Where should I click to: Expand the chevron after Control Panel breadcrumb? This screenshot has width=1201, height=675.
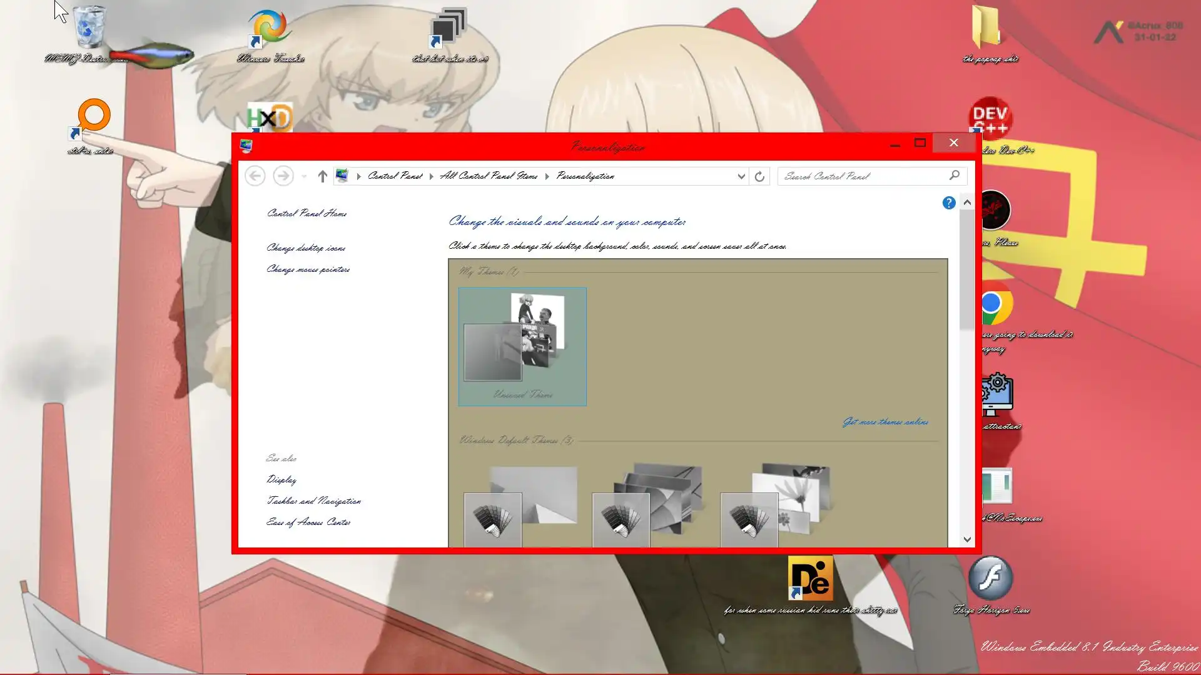pyautogui.click(x=431, y=176)
